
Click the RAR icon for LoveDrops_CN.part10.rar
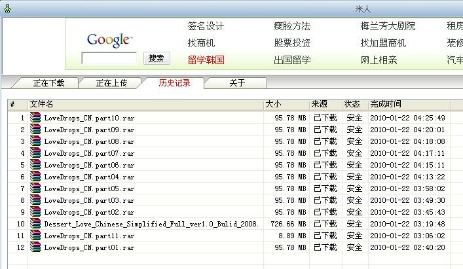35,118
